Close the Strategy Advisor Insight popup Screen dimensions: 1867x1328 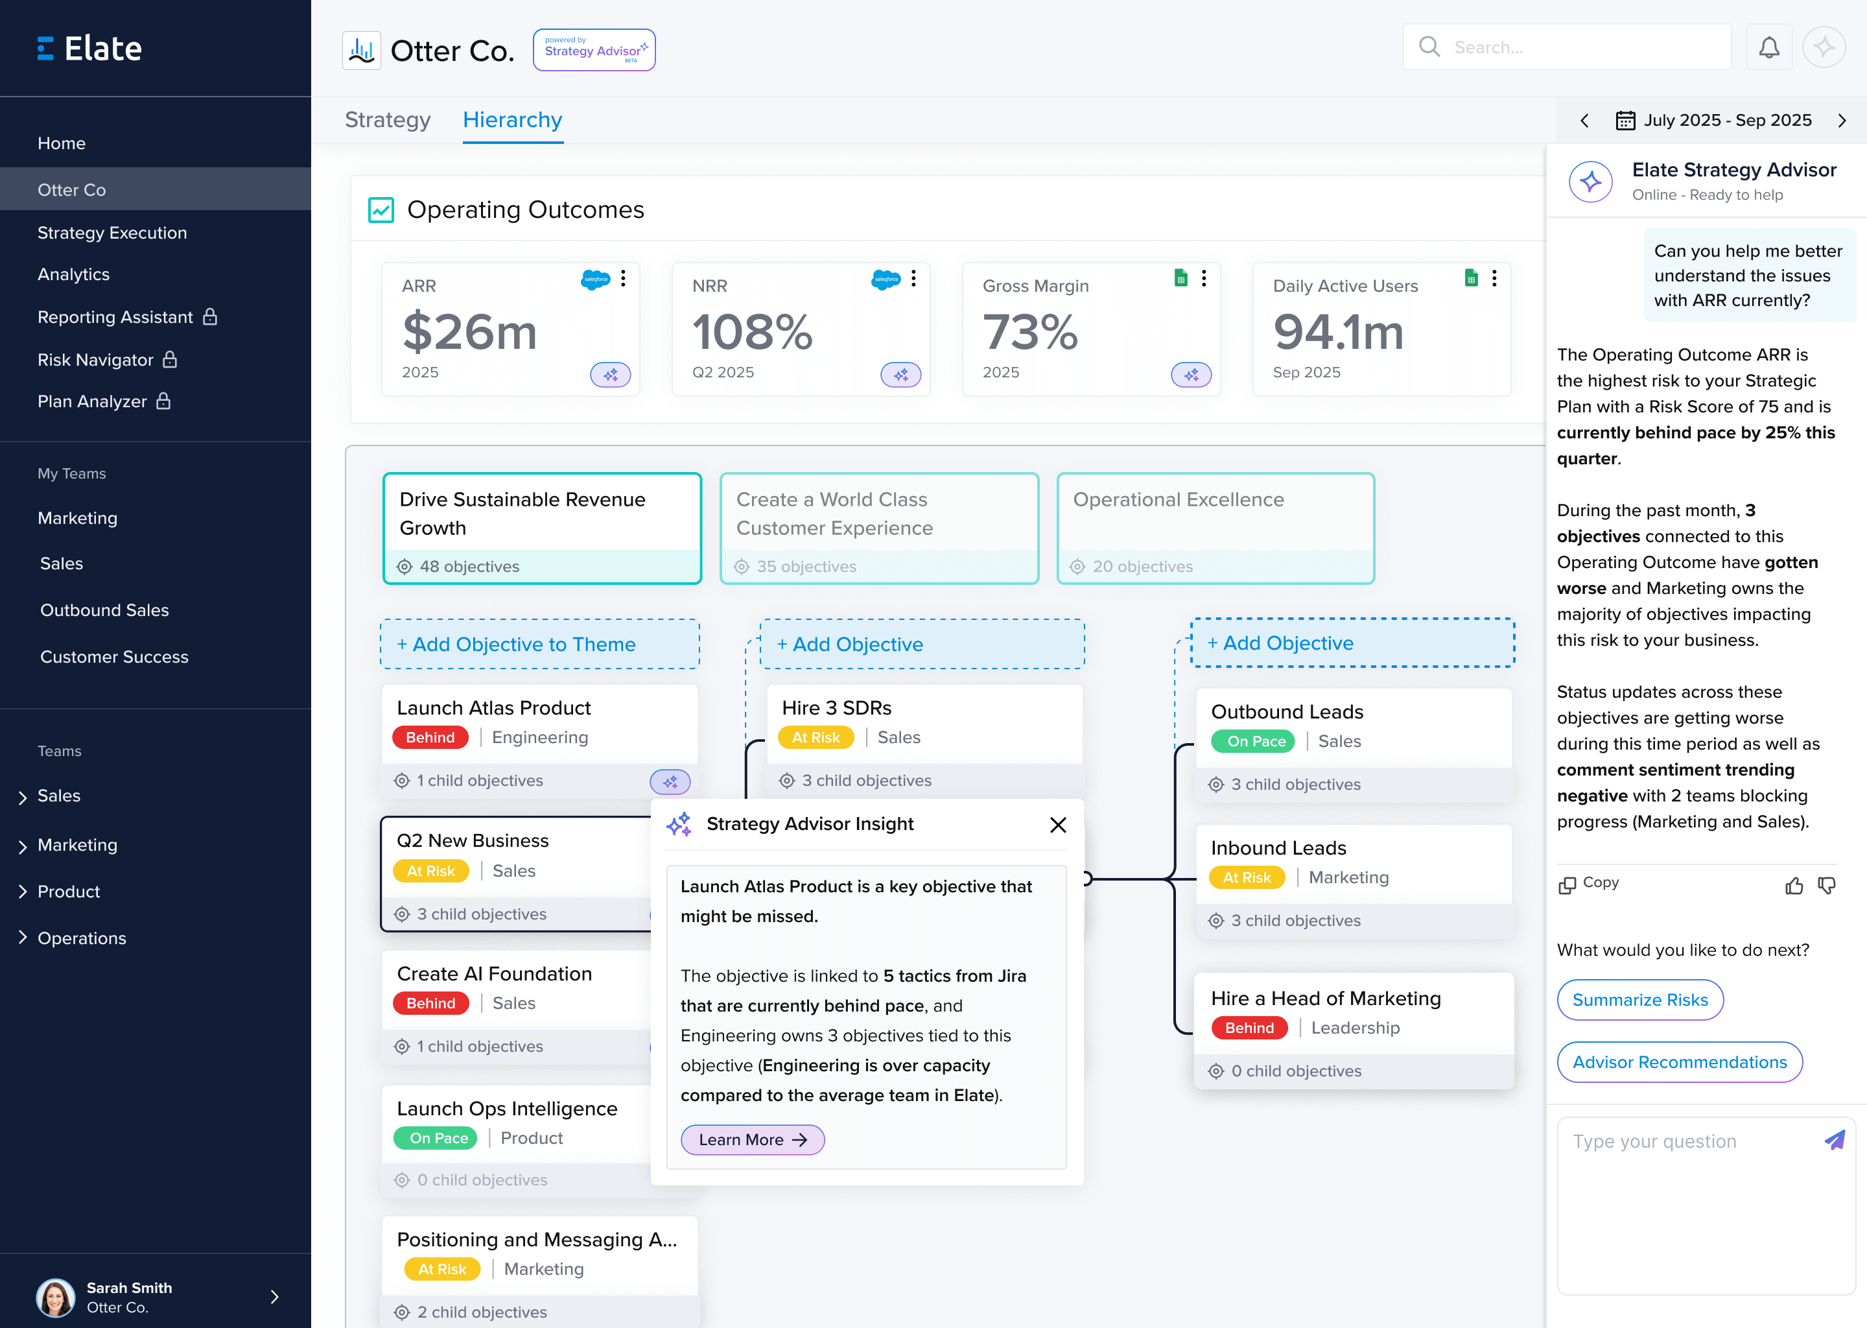(1057, 825)
